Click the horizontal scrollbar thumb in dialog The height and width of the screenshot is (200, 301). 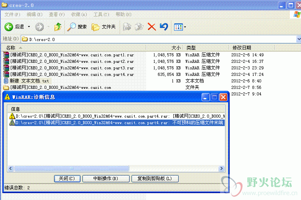point(72,168)
